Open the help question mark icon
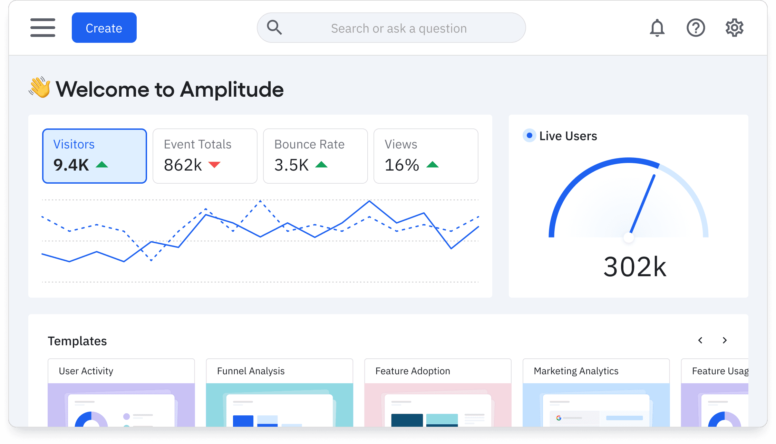 (x=696, y=28)
